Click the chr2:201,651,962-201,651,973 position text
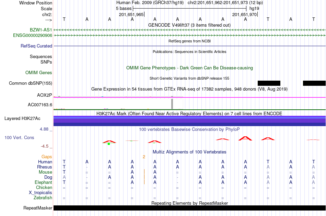326x216 pixels. [x=225, y=3]
